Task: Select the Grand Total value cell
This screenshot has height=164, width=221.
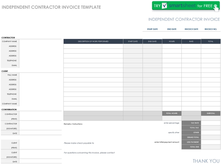Action: (211, 137)
